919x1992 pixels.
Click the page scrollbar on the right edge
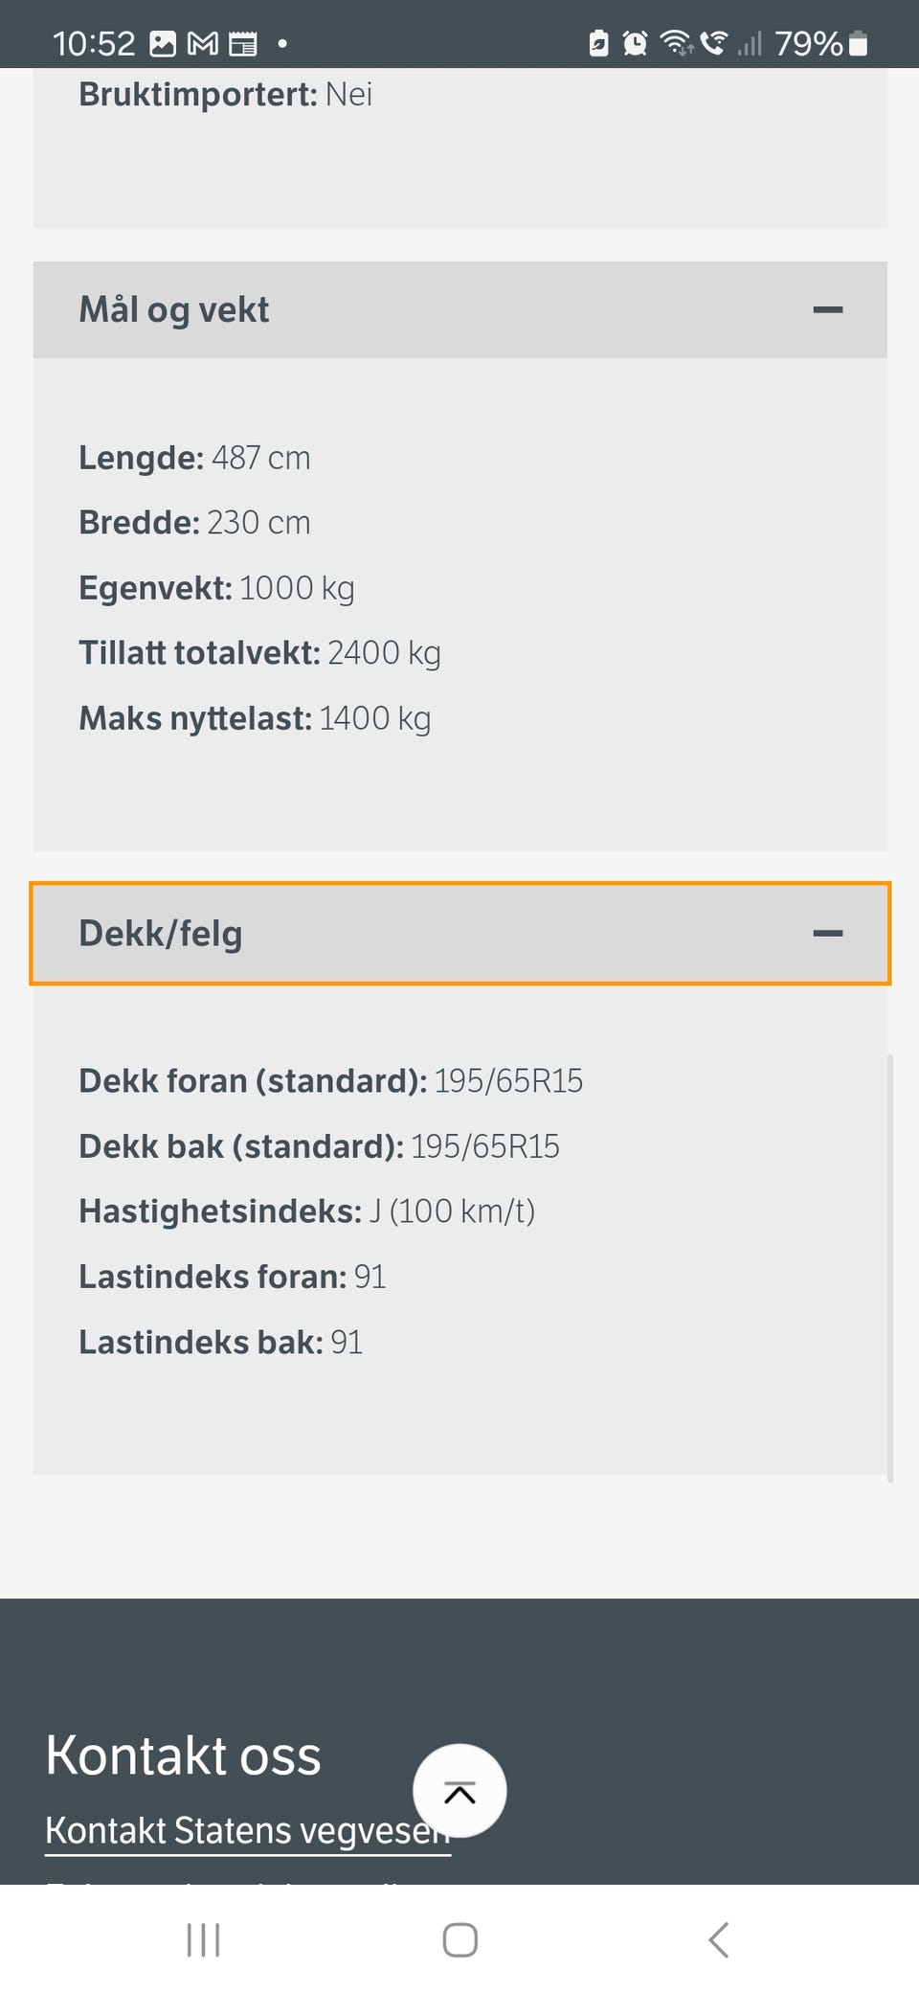coord(890,1269)
